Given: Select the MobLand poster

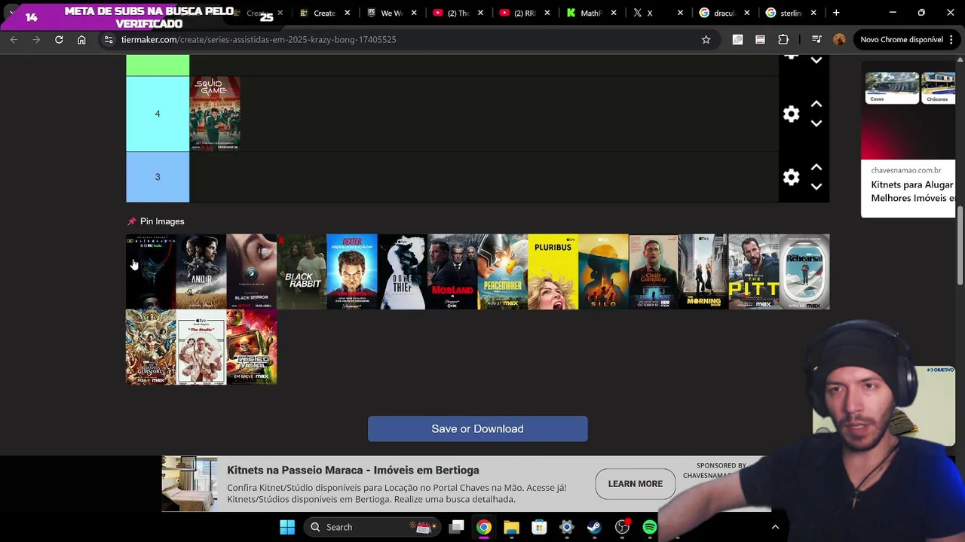Looking at the screenshot, I should [x=452, y=272].
